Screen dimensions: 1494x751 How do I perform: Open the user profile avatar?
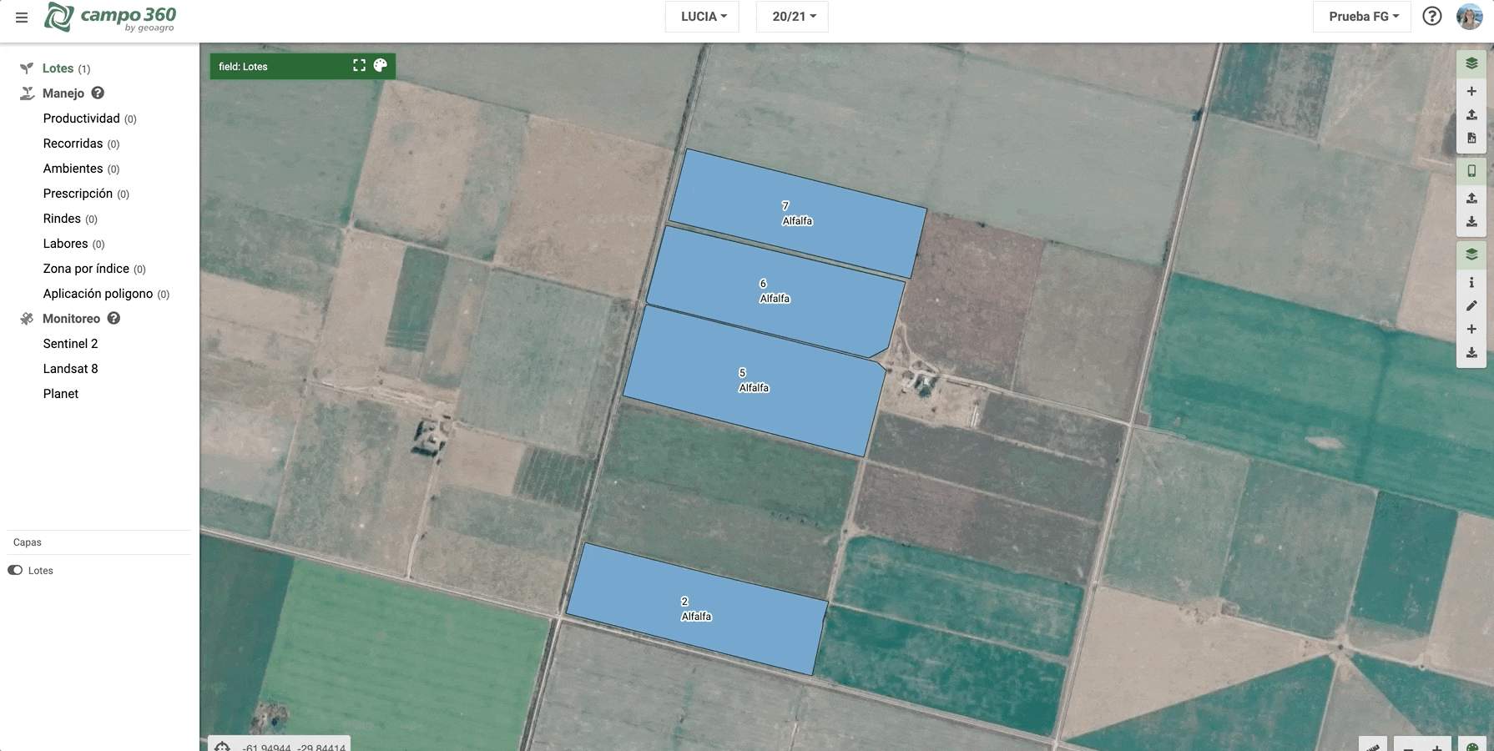1469,17
